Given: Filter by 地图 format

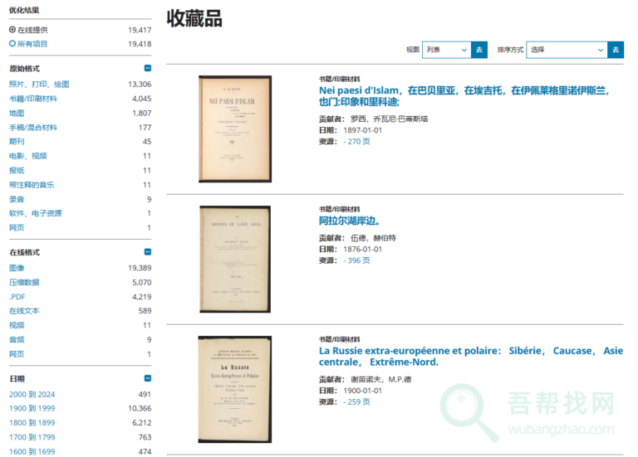Looking at the screenshot, I should pyautogui.click(x=17, y=113).
